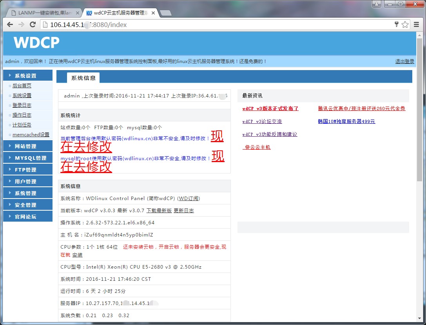Image resolution: width=426 pixels, height=325 pixels.
Task: Click the 安装 link for 云锁
Action: (x=77, y=255)
